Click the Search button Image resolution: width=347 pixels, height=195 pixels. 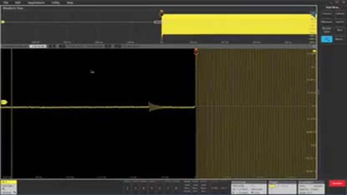coord(340,22)
